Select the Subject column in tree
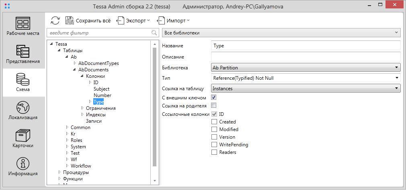The image size is (406, 190). 101,89
